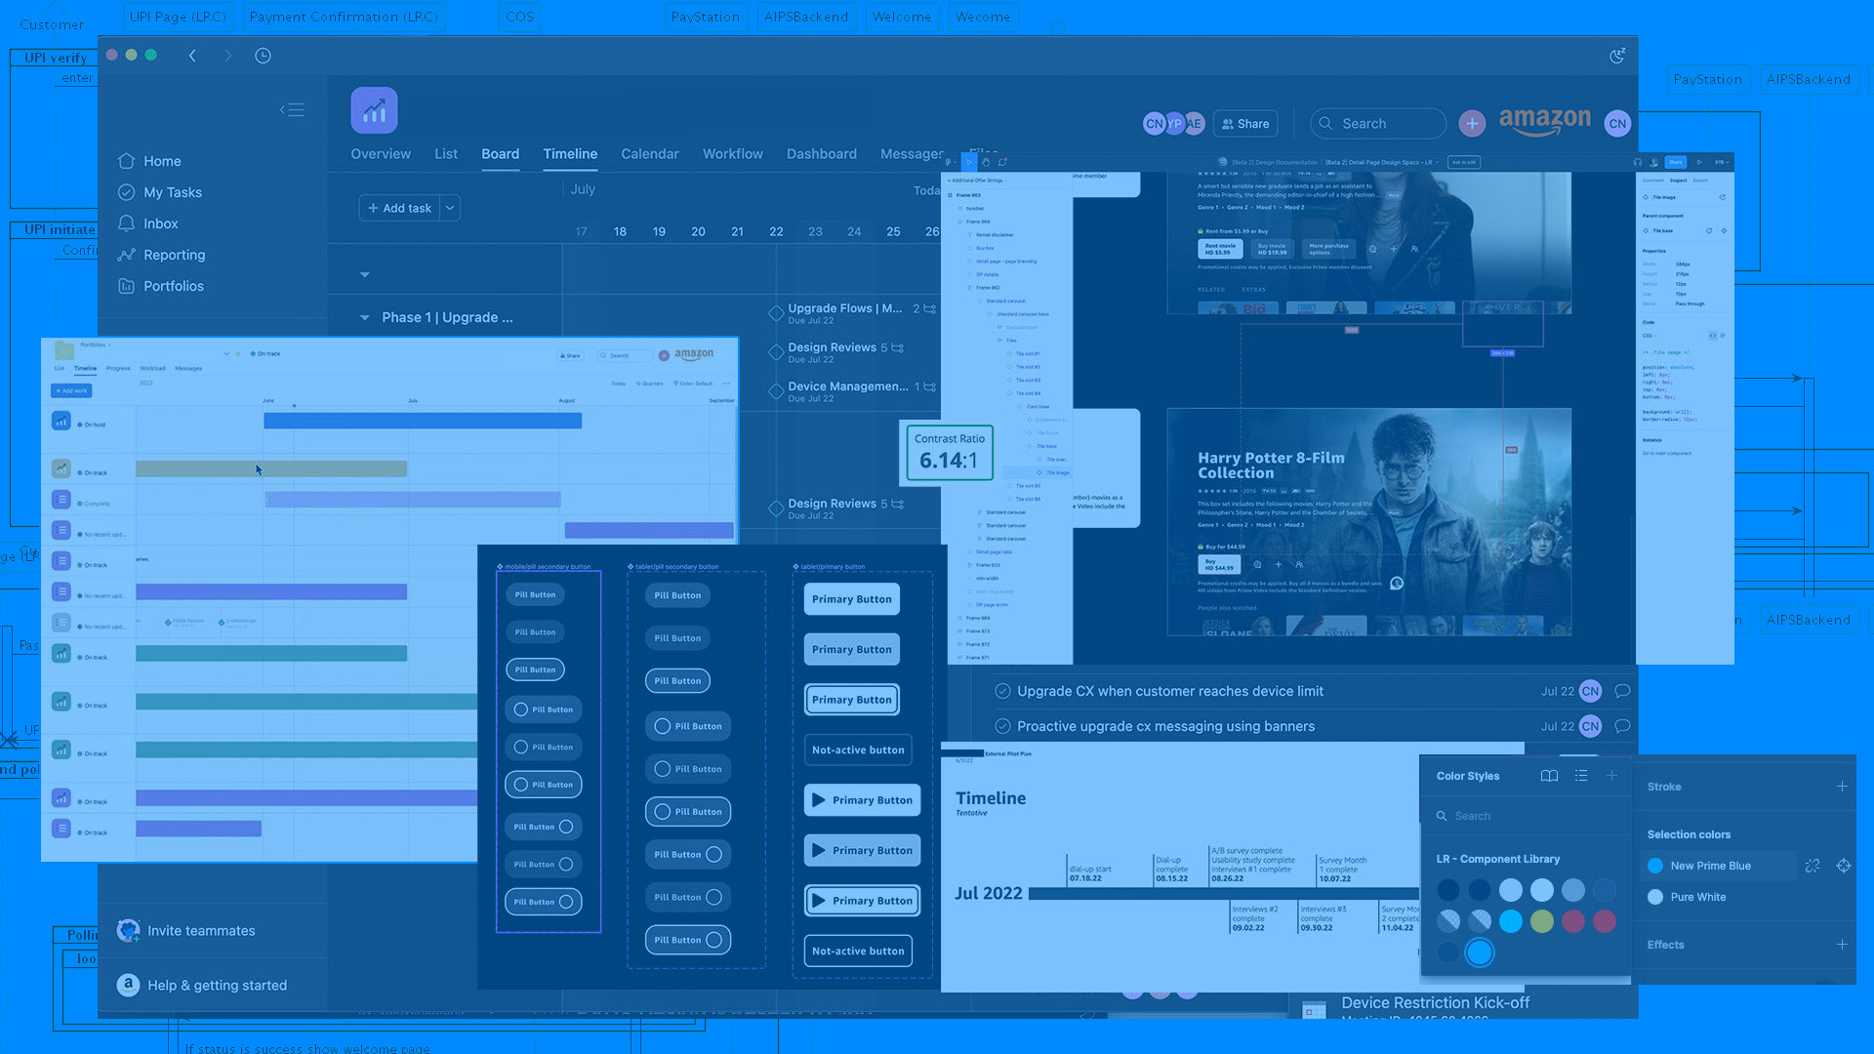Open the Upgrade Flows | M... timeline task
1874x1054 pixels.
pos(845,308)
